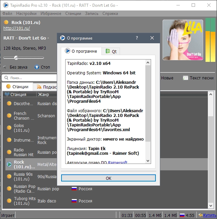The image size is (217, 219).
Task: Click the play icon of Rock (101.ru) row
Action: click(9, 164)
